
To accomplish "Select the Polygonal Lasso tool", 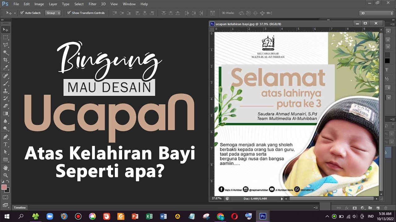I will coord(6,45).
